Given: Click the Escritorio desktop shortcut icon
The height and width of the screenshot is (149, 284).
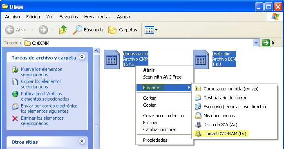Looking at the screenshot, I should [x=198, y=107].
